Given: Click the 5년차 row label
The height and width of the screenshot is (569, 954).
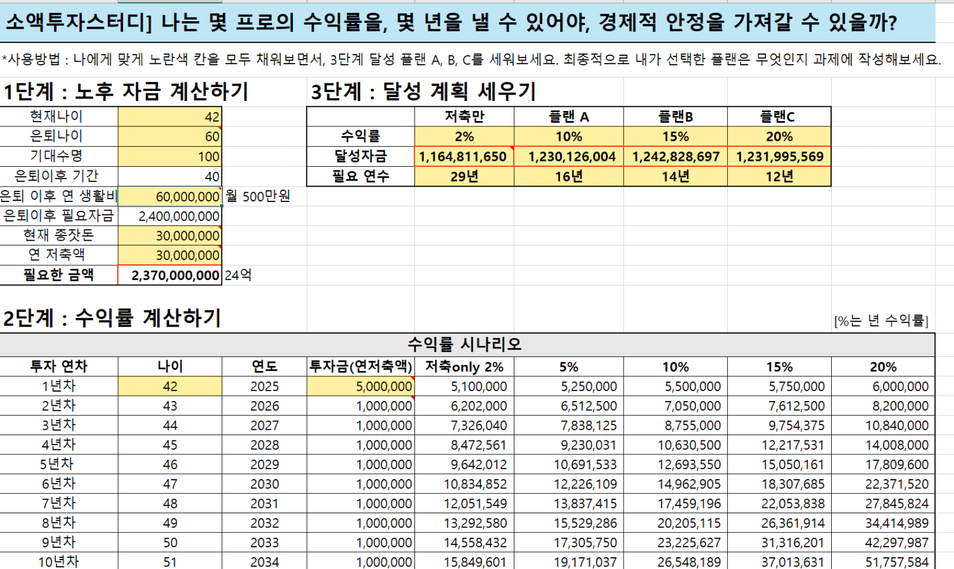Looking at the screenshot, I should [x=59, y=464].
